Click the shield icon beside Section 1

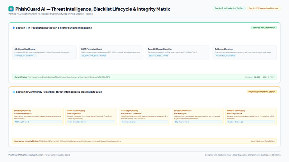click(x=14, y=28)
